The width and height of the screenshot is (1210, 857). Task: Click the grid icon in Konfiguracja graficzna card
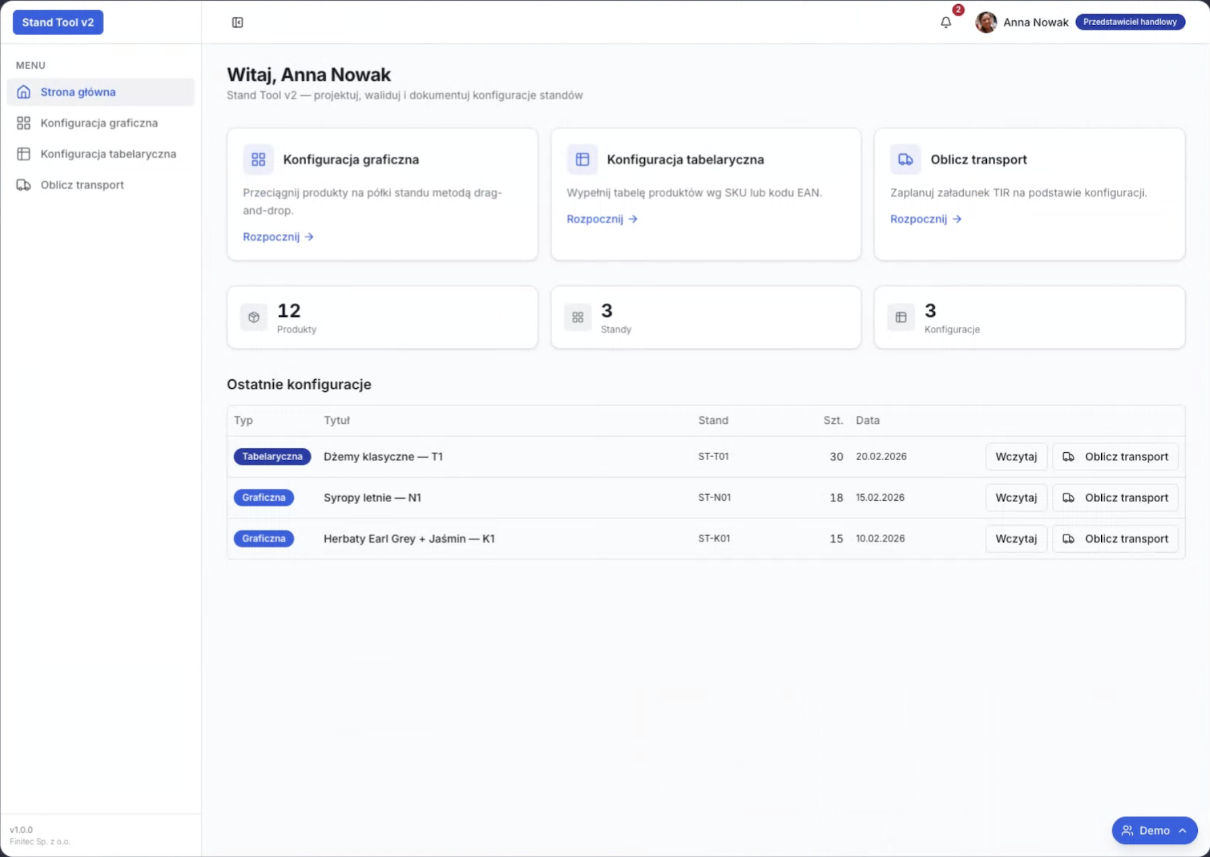pyautogui.click(x=258, y=160)
